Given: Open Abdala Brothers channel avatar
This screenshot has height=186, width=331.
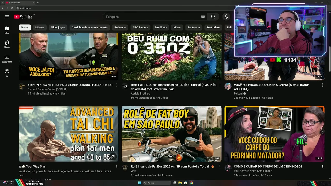Looking at the screenshot, I should click(125, 86).
